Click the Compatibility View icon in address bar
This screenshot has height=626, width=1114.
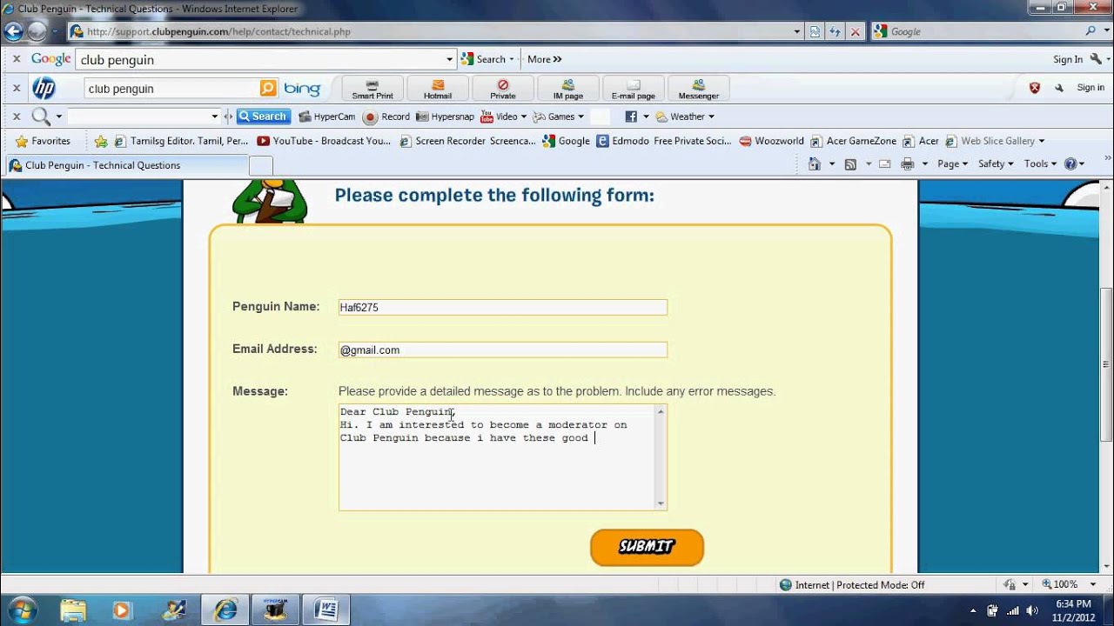coord(815,31)
